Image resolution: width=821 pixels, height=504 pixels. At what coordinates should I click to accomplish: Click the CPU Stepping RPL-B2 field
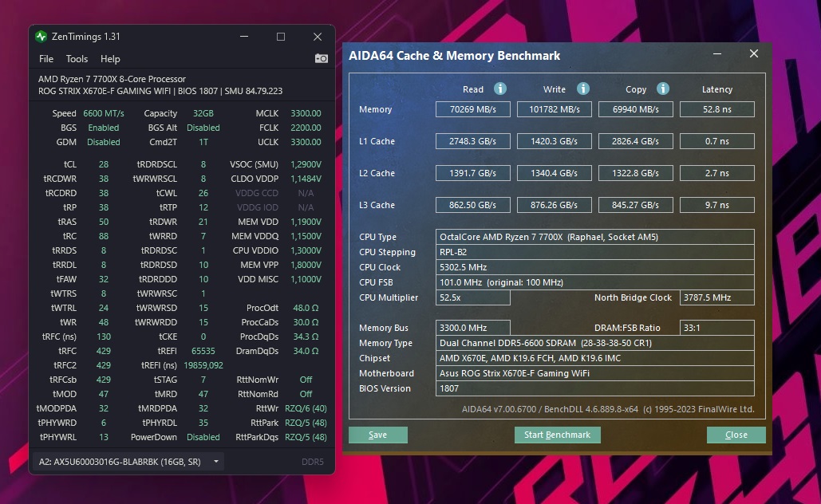point(595,252)
